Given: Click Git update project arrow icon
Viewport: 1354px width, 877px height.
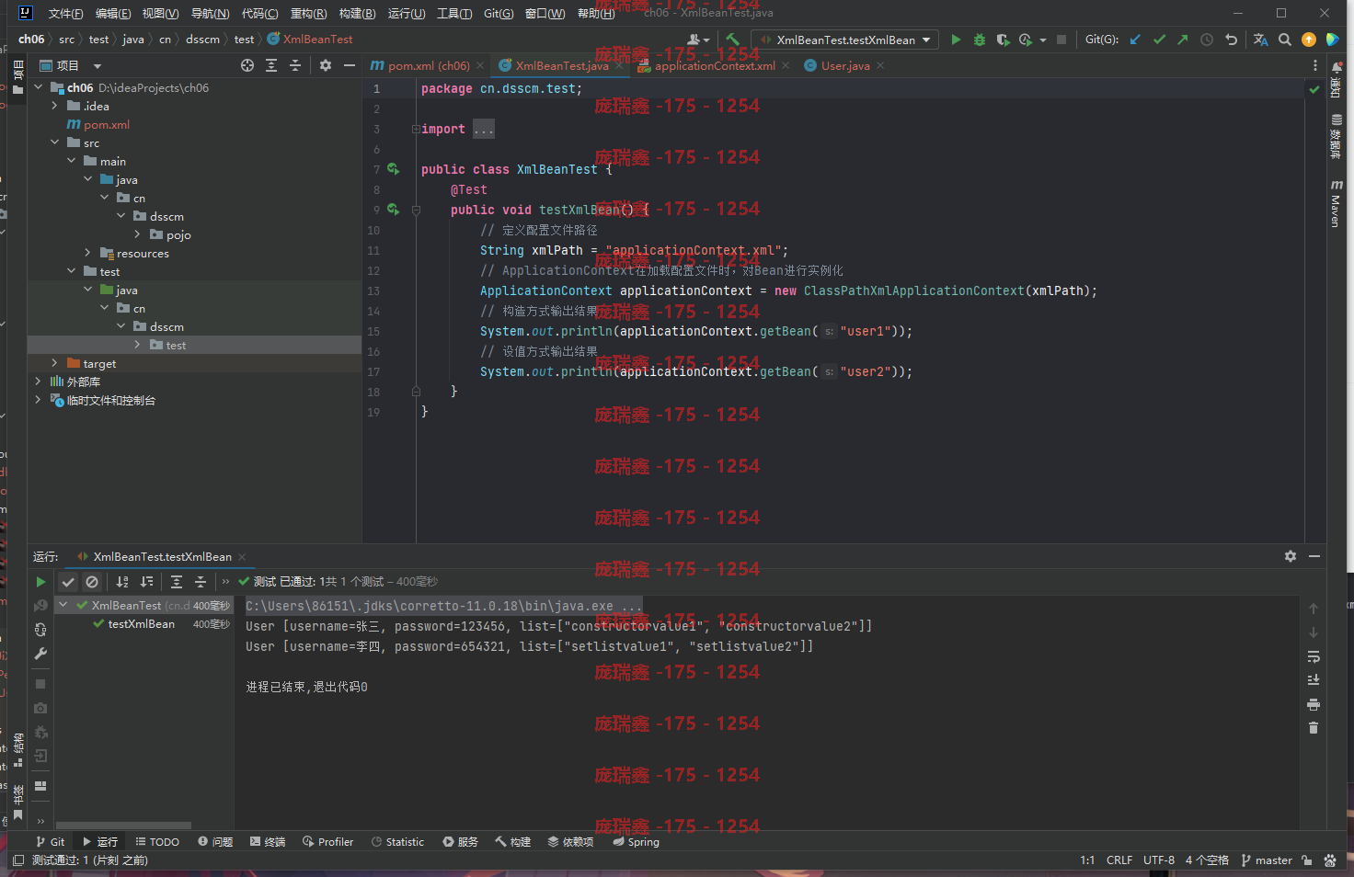Looking at the screenshot, I should click(x=1135, y=40).
